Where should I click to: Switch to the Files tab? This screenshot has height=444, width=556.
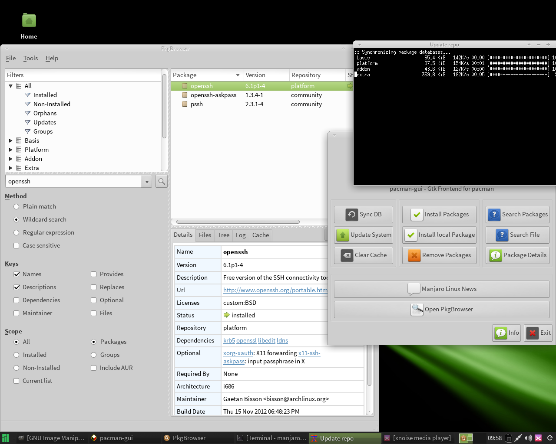tap(205, 235)
